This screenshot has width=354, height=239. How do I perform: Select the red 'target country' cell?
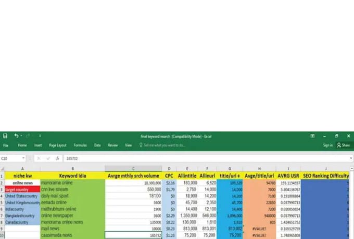(x=22, y=190)
